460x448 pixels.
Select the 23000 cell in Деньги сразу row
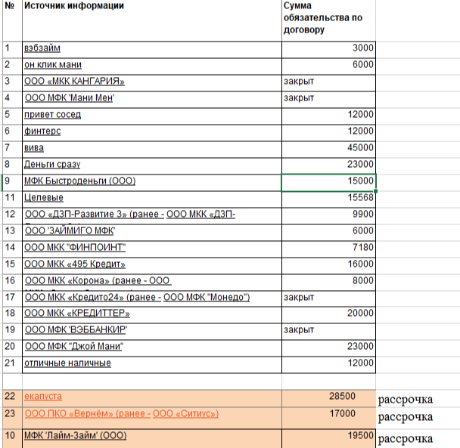[328, 166]
